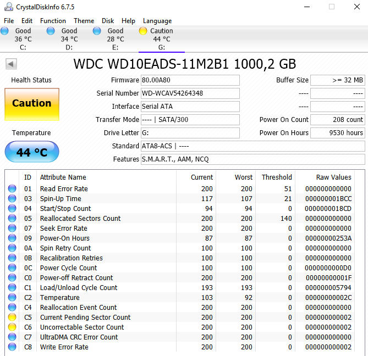Screen dimensions: 368x356
Task: Click the status orb of Load/Unload Cycle Count row
Action: [12, 287]
